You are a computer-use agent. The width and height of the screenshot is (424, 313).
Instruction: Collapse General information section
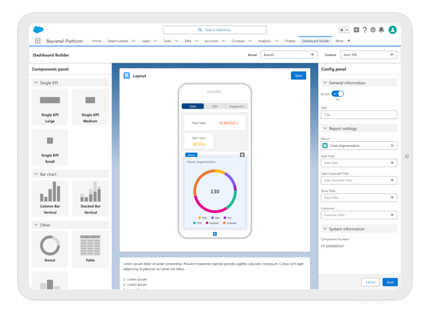[x=325, y=83]
